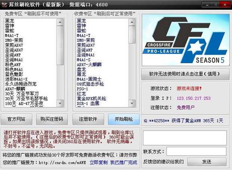Viewport: 232px width, 170px height.
Task: Click up arrow of paid list scrollbar
Action: 132,22
